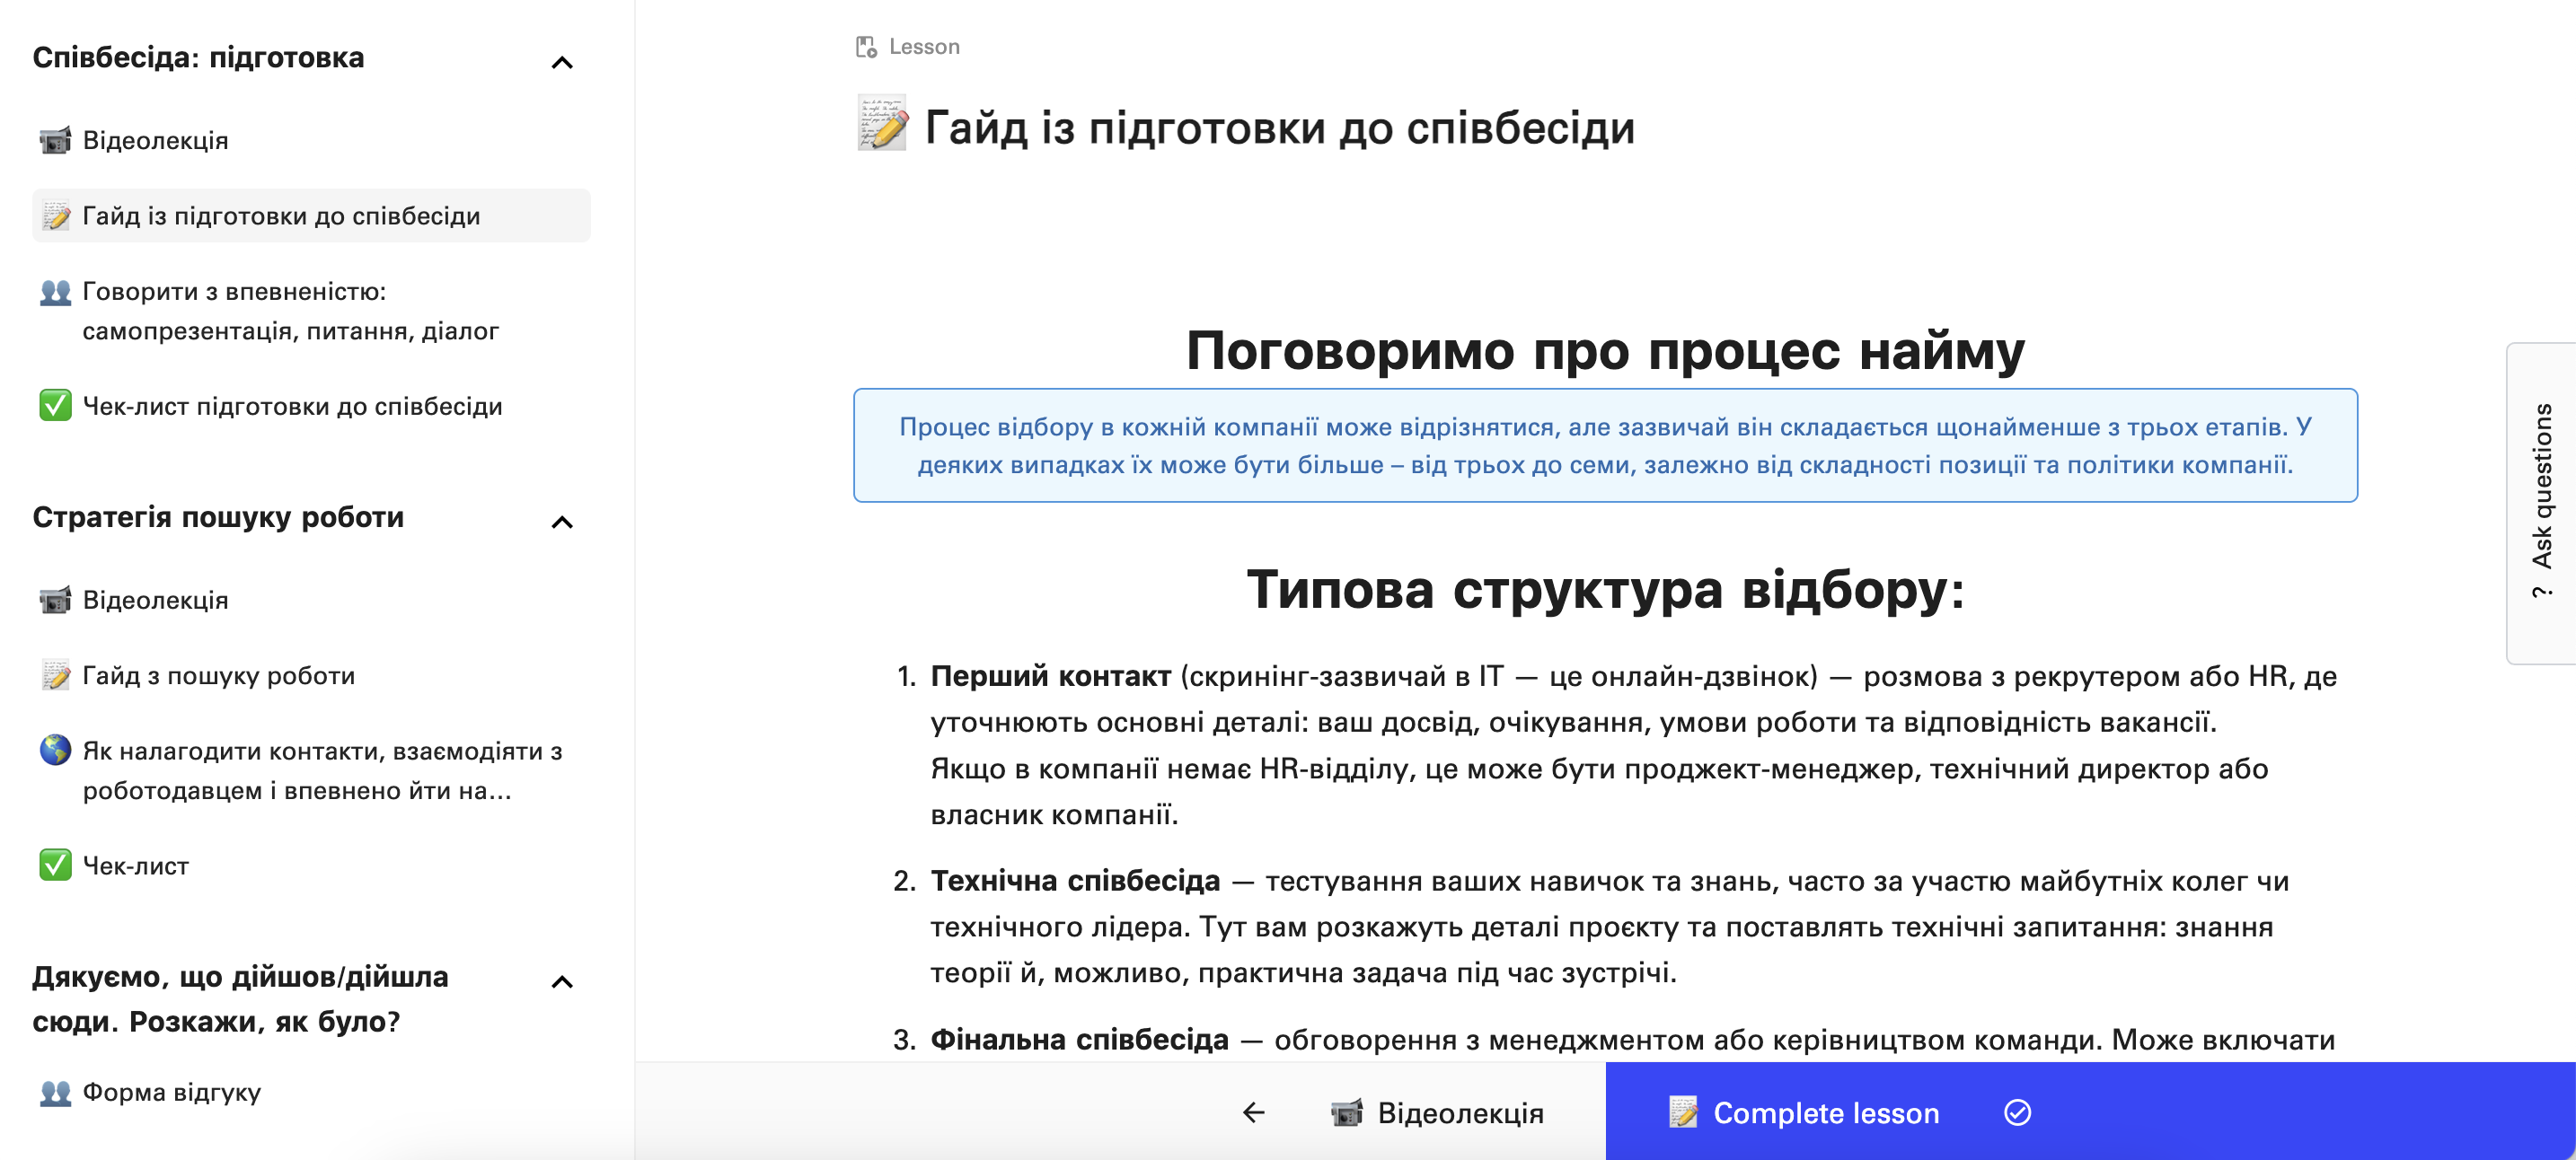Click the 'Lesson' label above the title
Viewport: 2576px width, 1160px height.
pos(924,47)
